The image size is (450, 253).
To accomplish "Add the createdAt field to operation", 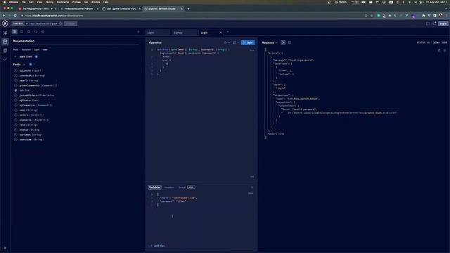I will [15, 76].
